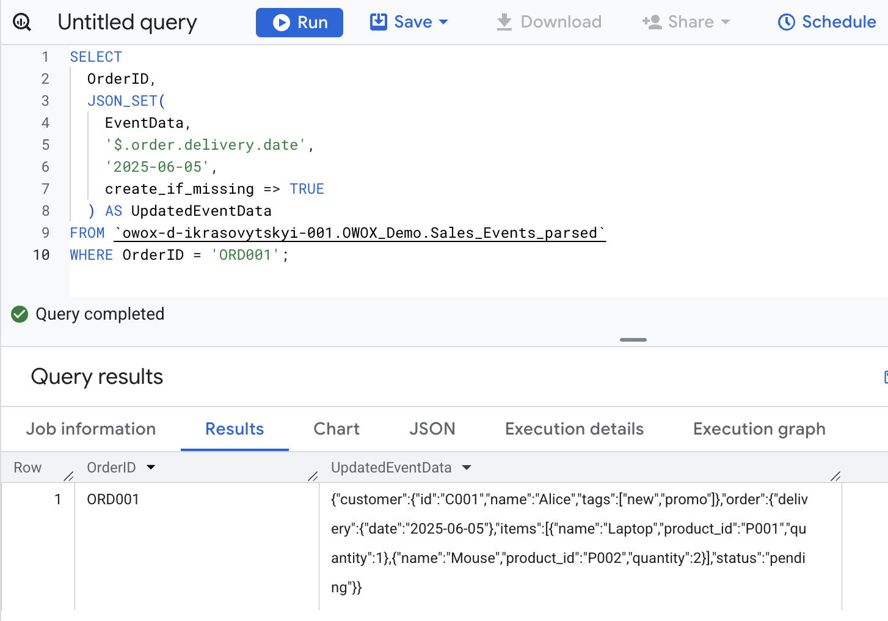888x621 pixels.
Task: Click line number 5 in the gutter
Action: (x=45, y=145)
